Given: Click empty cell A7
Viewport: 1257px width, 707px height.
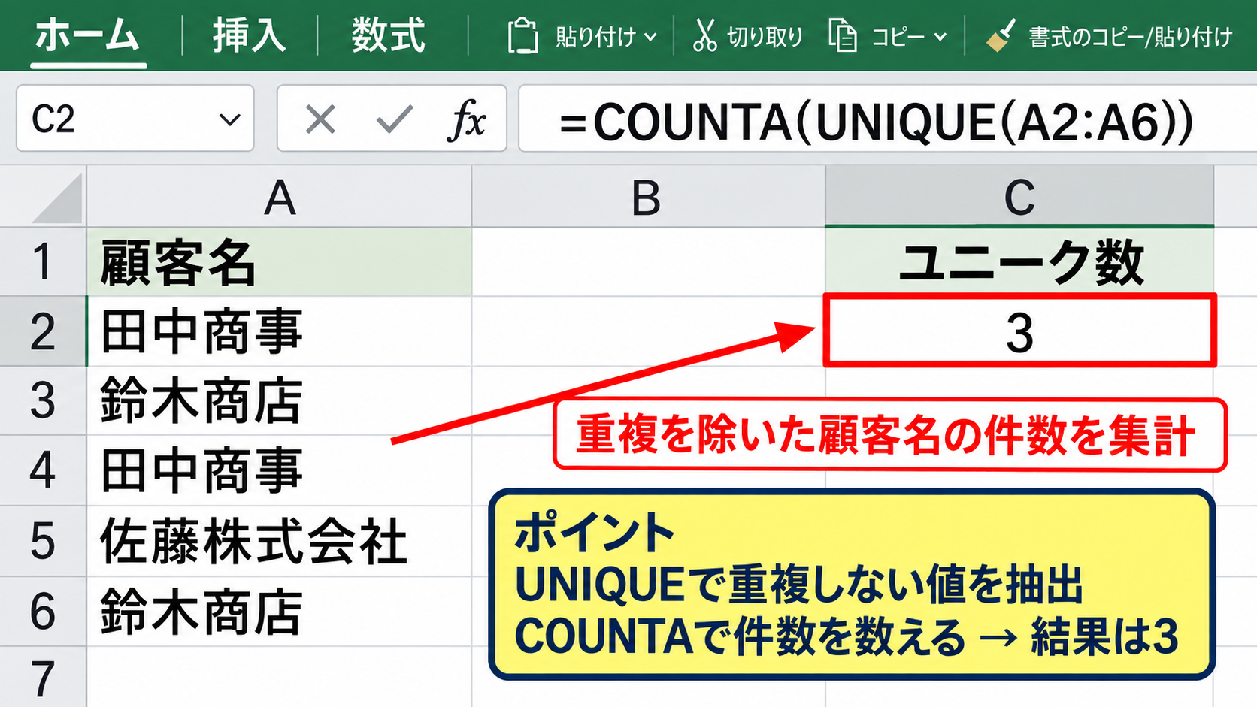Looking at the screenshot, I should click(x=279, y=678).
